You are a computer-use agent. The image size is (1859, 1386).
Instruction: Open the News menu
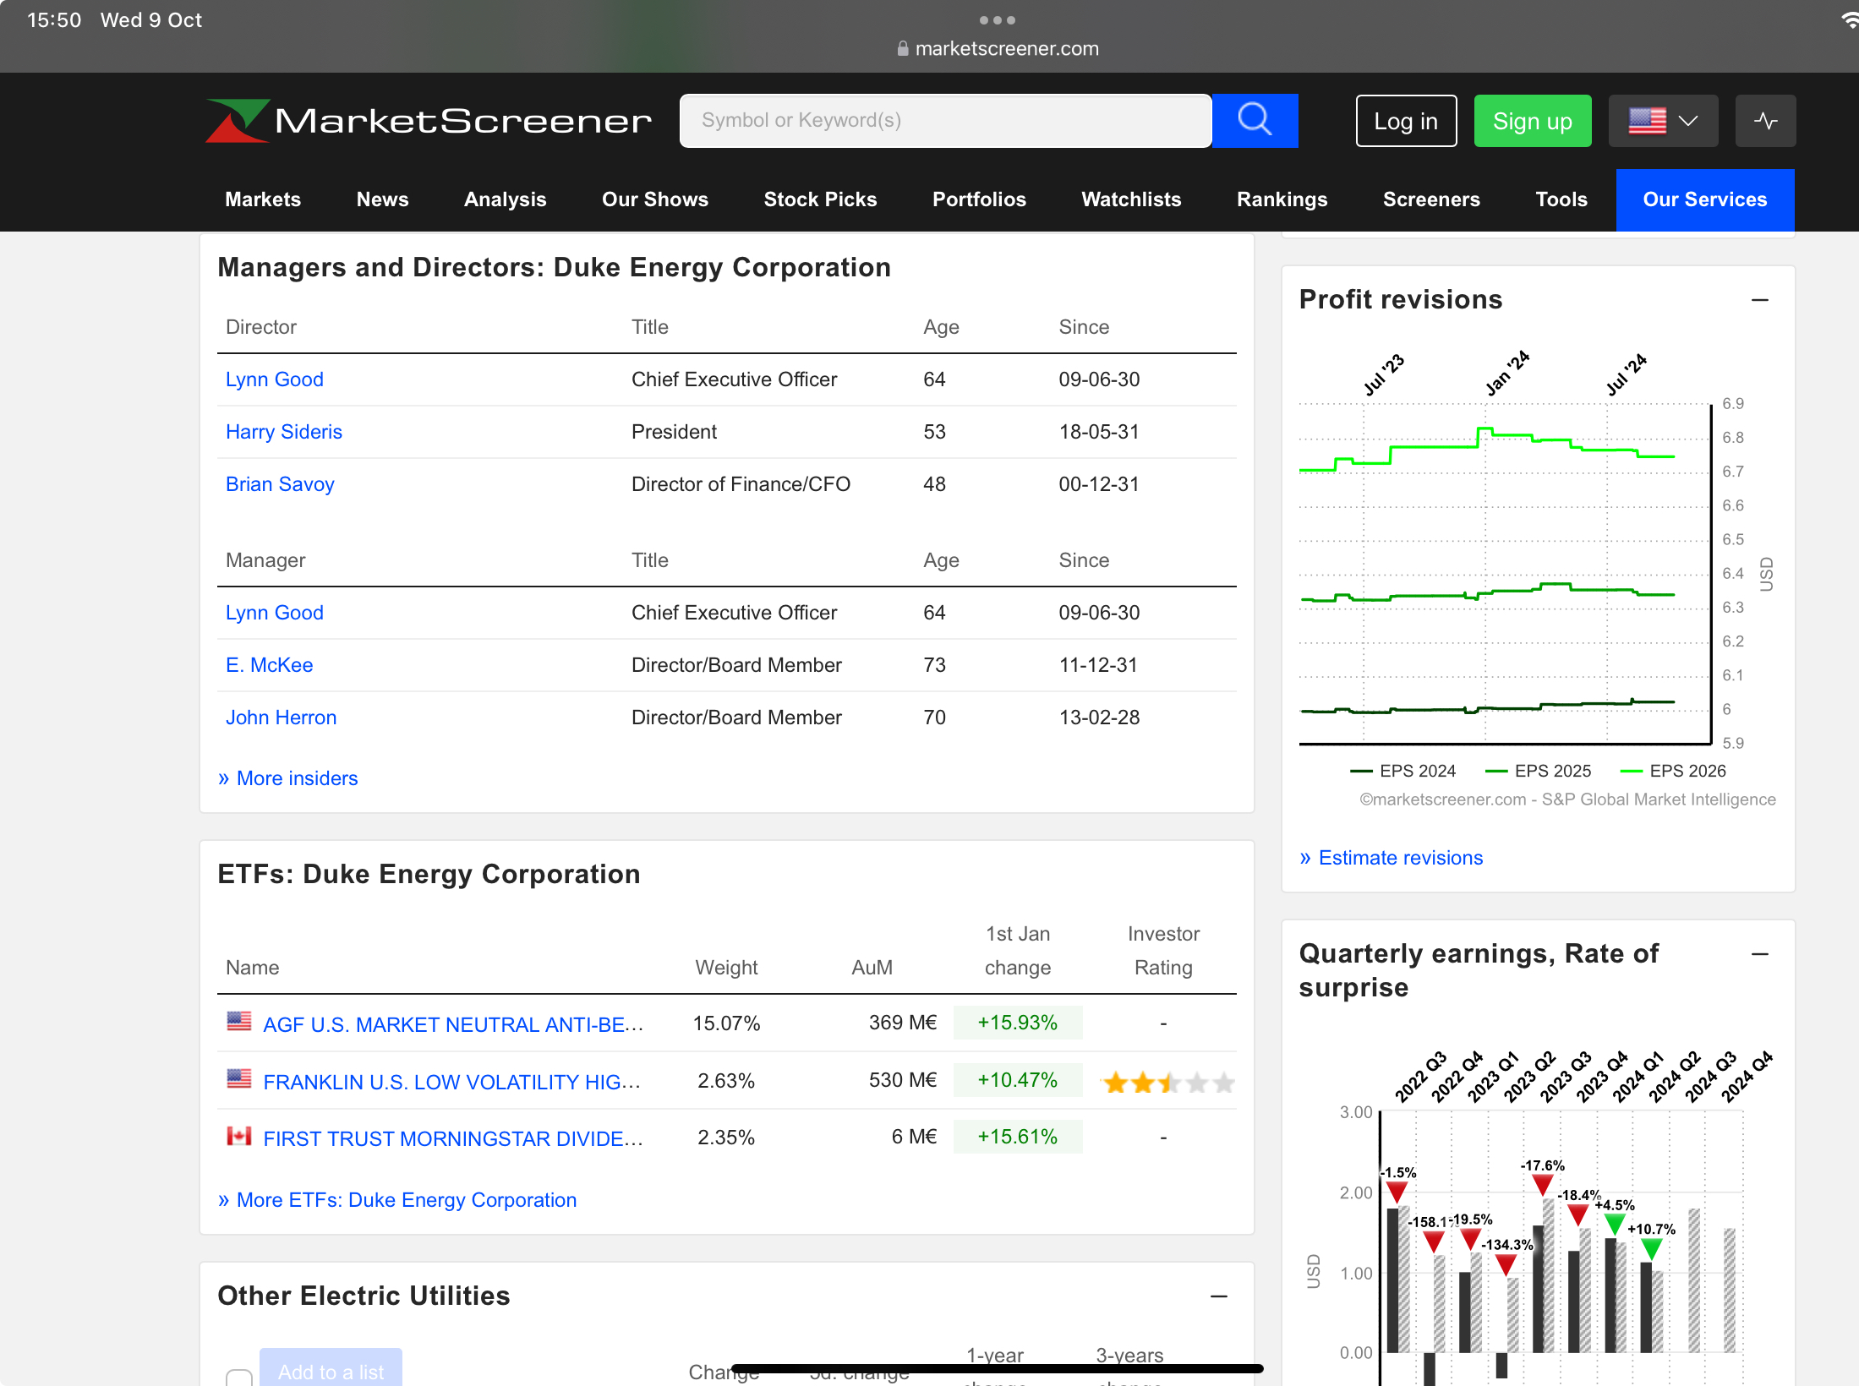(382, 199)
